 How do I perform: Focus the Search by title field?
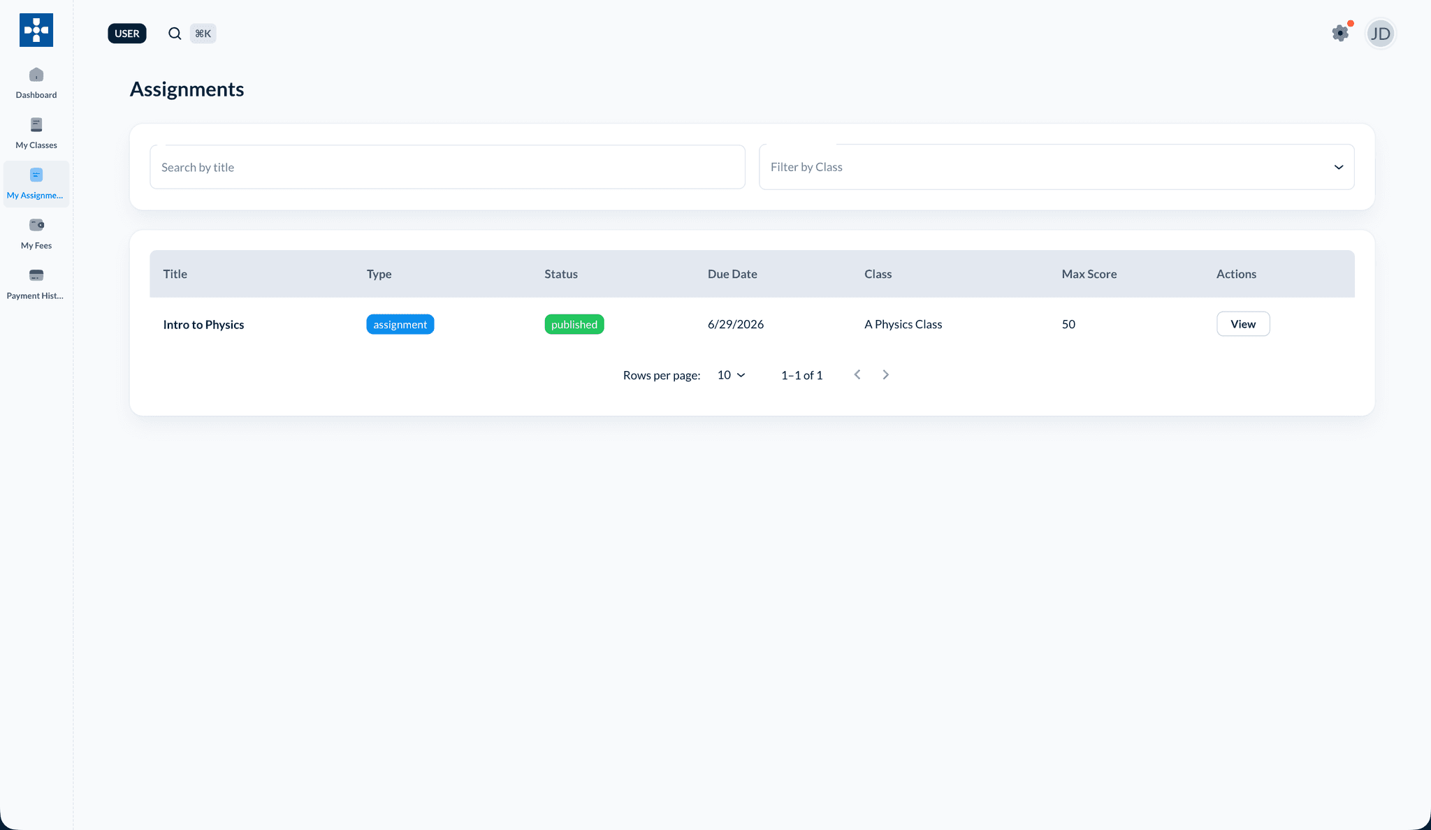(447, 167)
